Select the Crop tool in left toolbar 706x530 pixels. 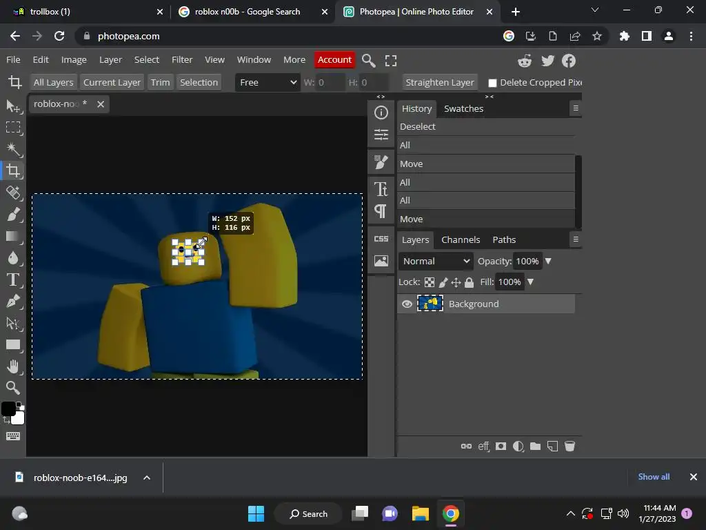[x=13, y=171]
